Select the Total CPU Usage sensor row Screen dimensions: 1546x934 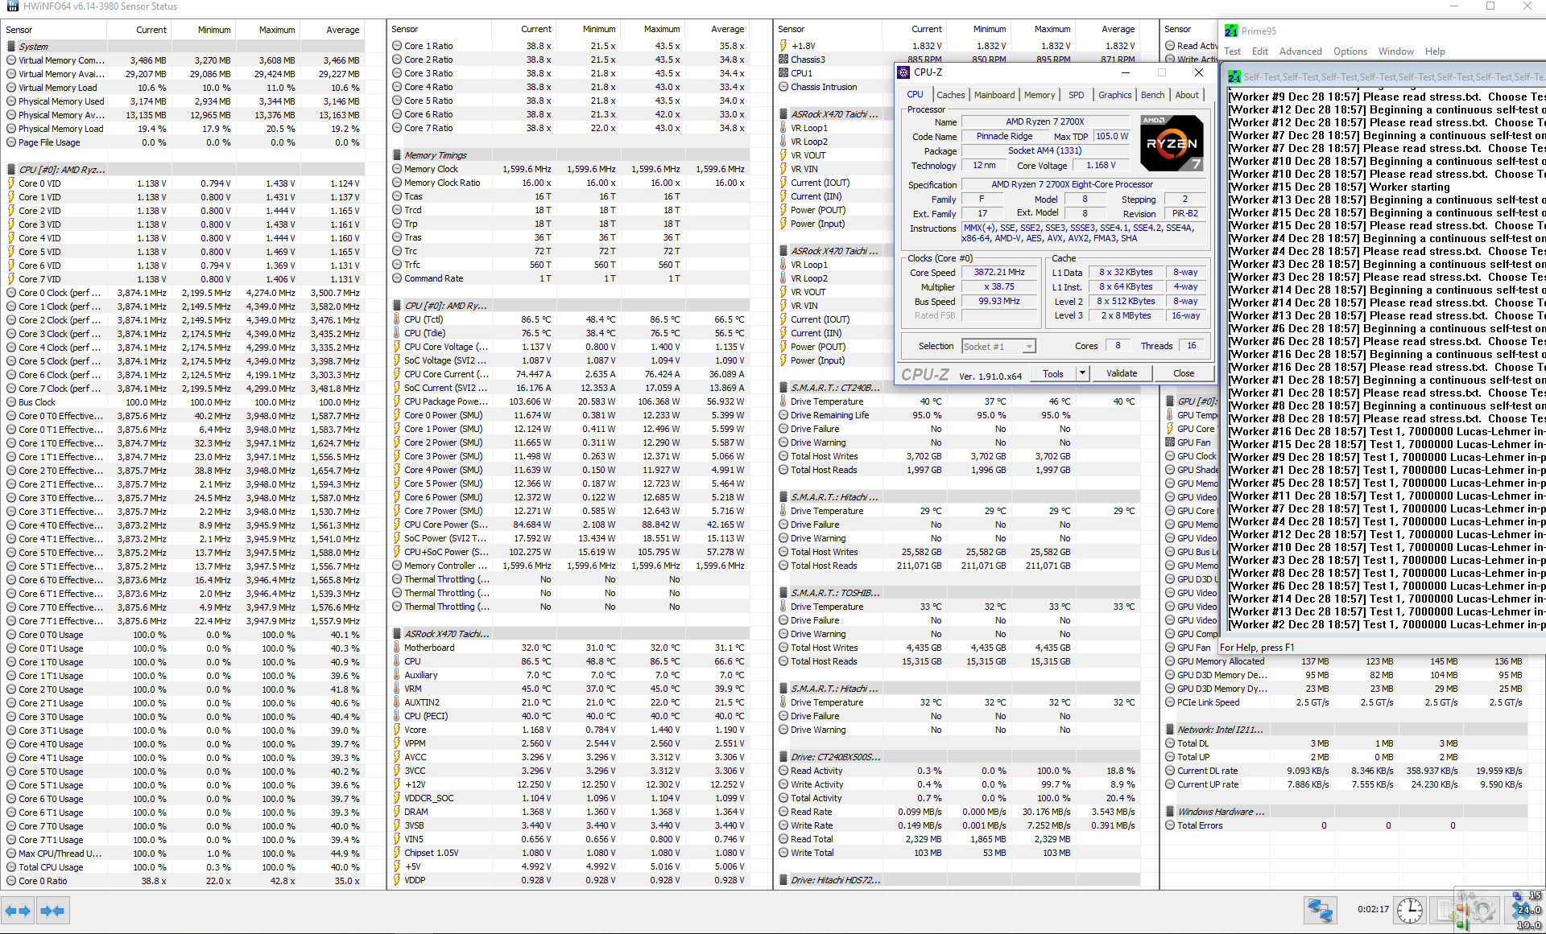point(184,867)
